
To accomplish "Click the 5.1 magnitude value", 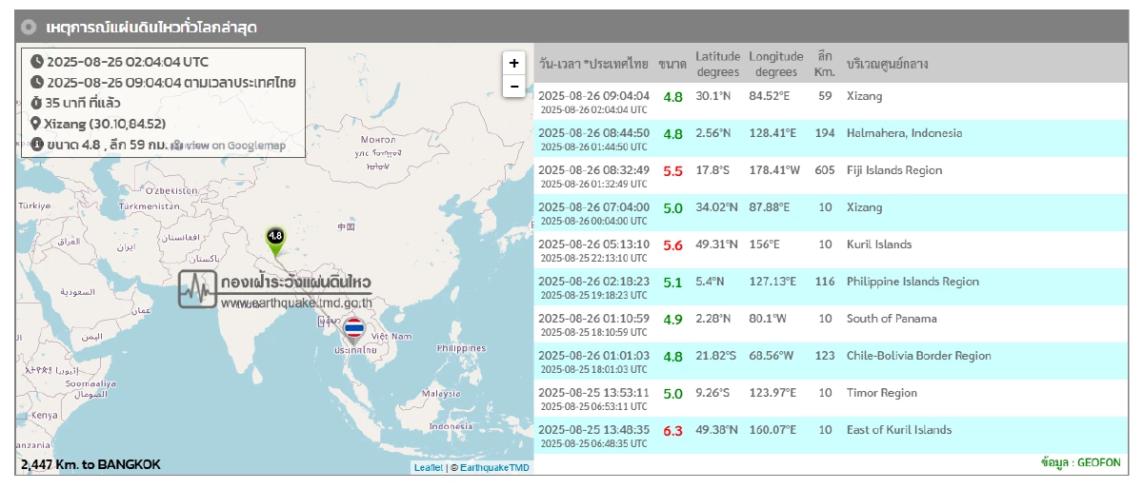I will pyautogui.click(x=672, y=283).
